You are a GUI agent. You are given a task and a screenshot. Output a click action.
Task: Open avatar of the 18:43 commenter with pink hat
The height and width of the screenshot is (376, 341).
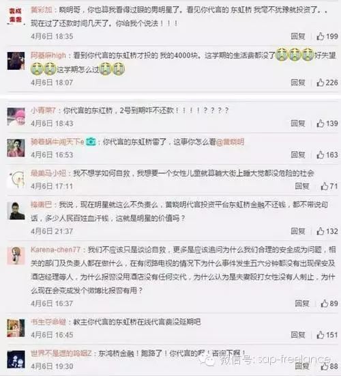[16, 116]
